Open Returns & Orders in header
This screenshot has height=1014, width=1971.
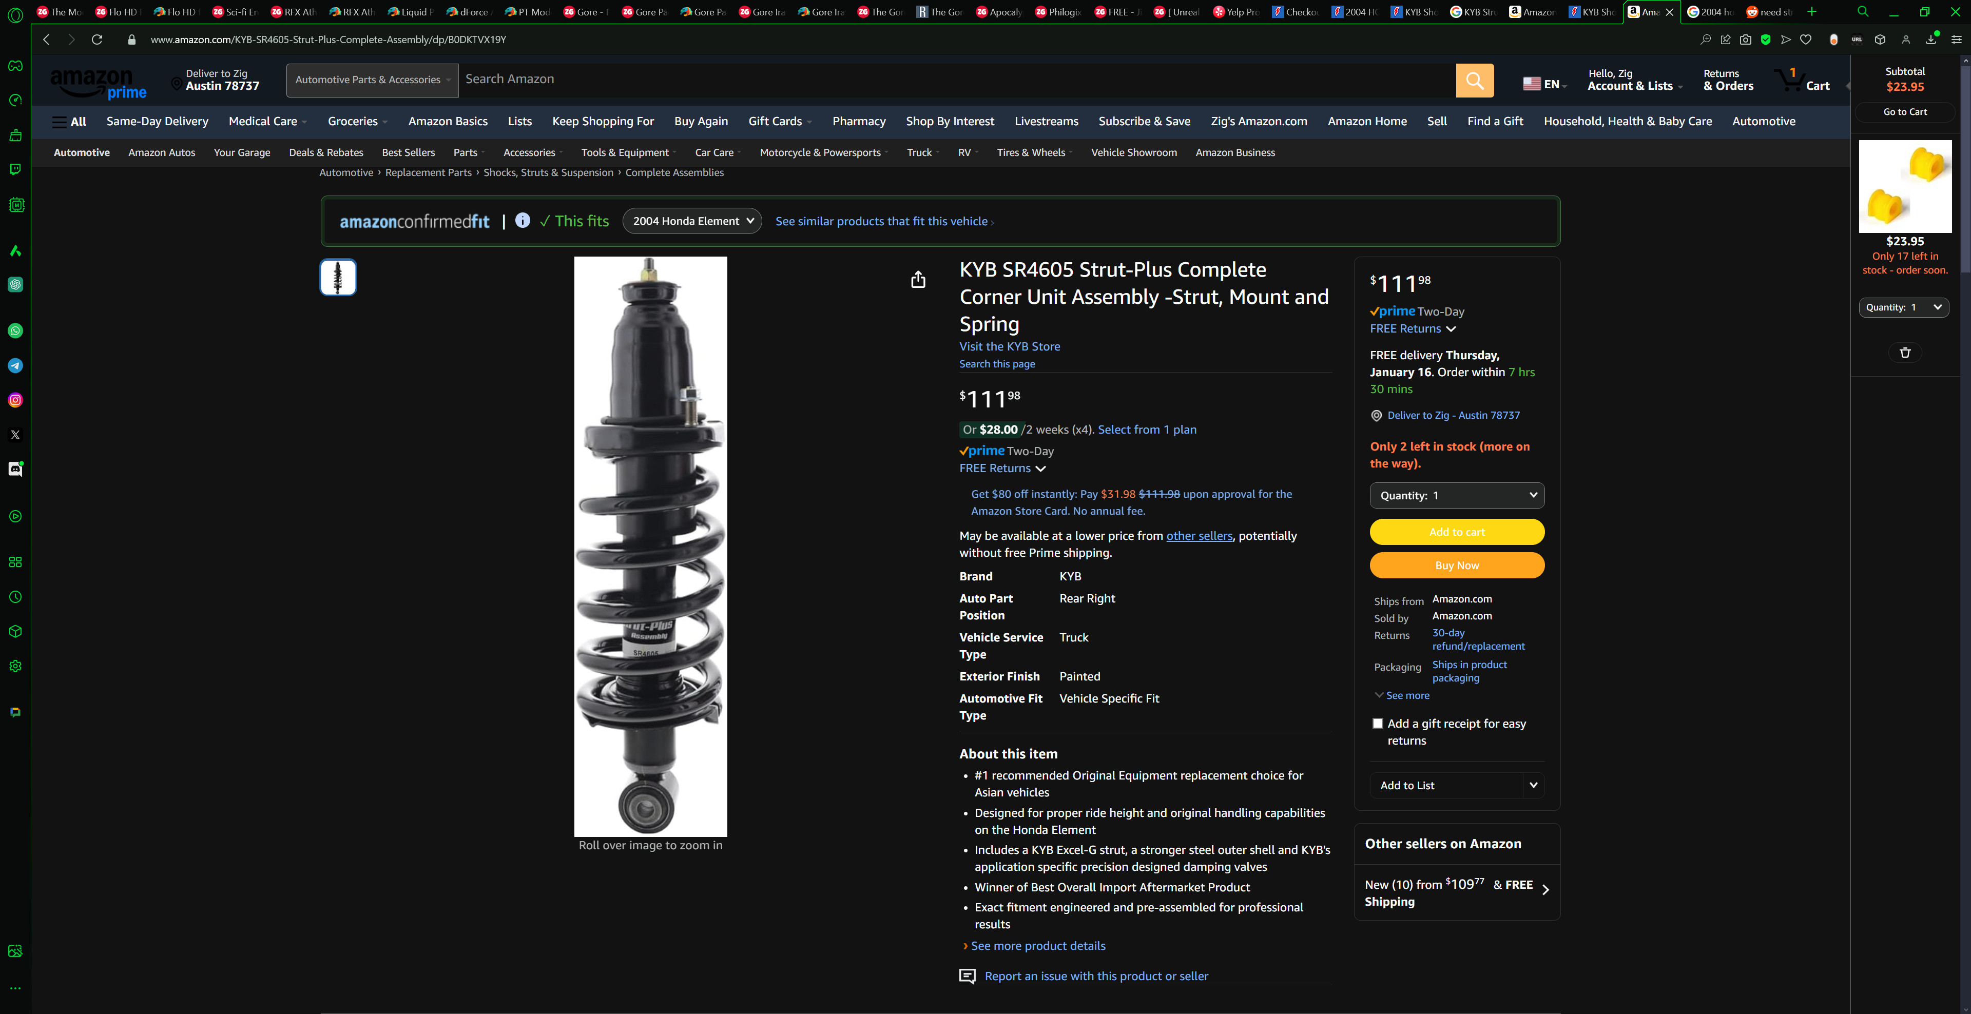[x=1728, y=80]
